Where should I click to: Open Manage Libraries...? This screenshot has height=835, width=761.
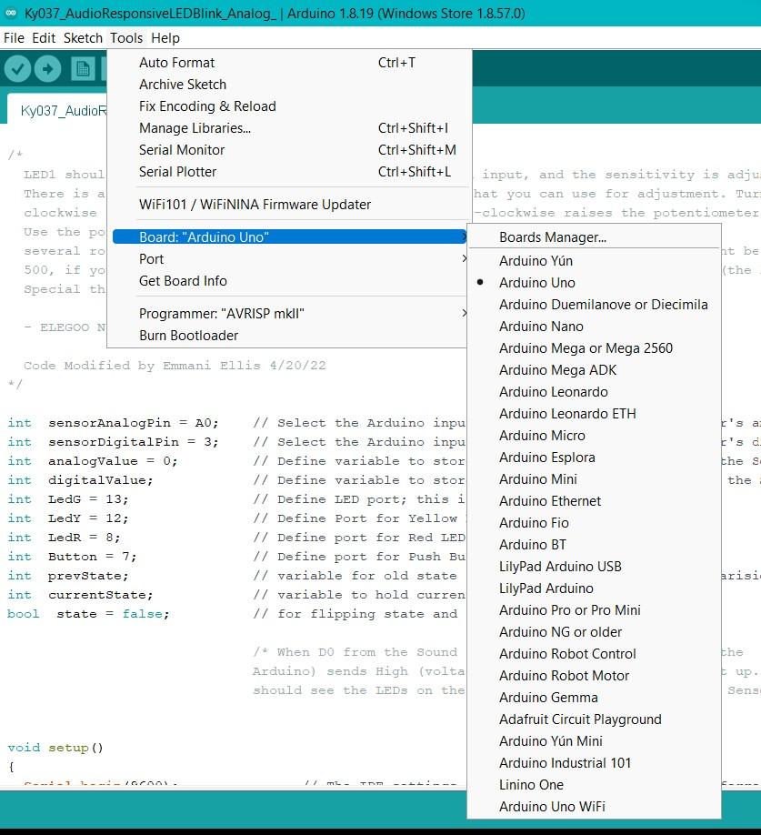point(289,128)
